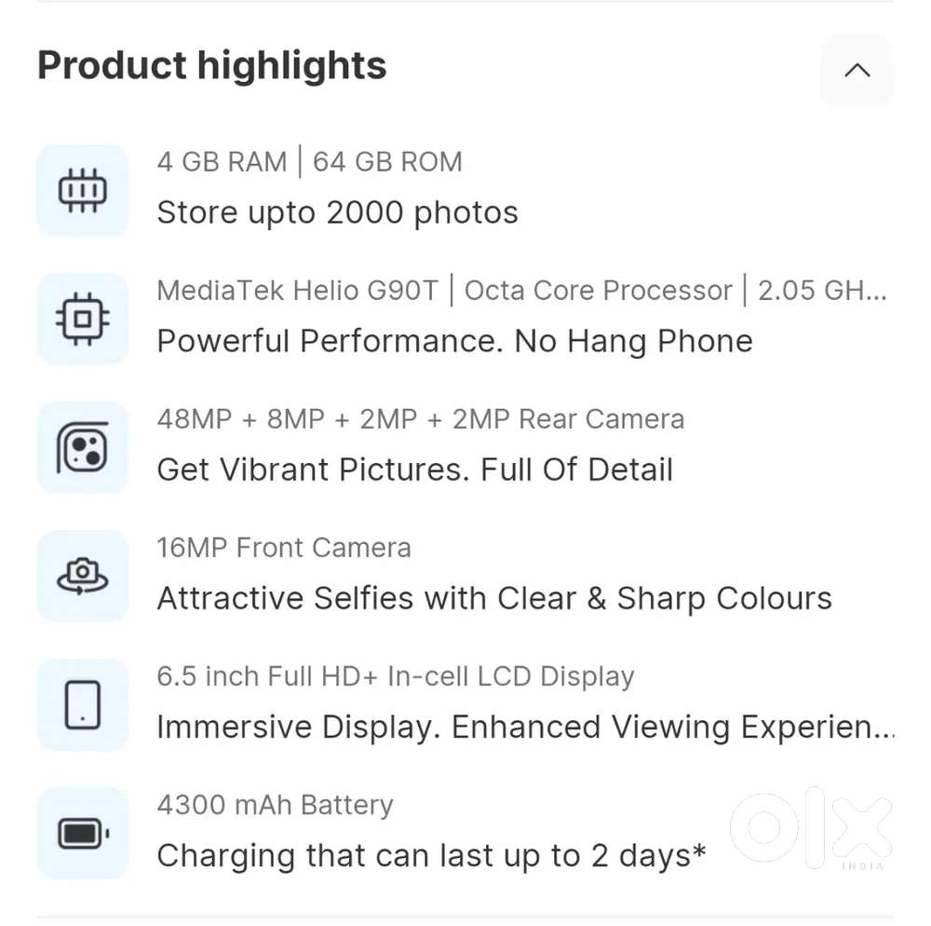931x926 pixels.
Task: Select Powerful Performance No Hang Phone text
Action: click(x=454, y=341)
